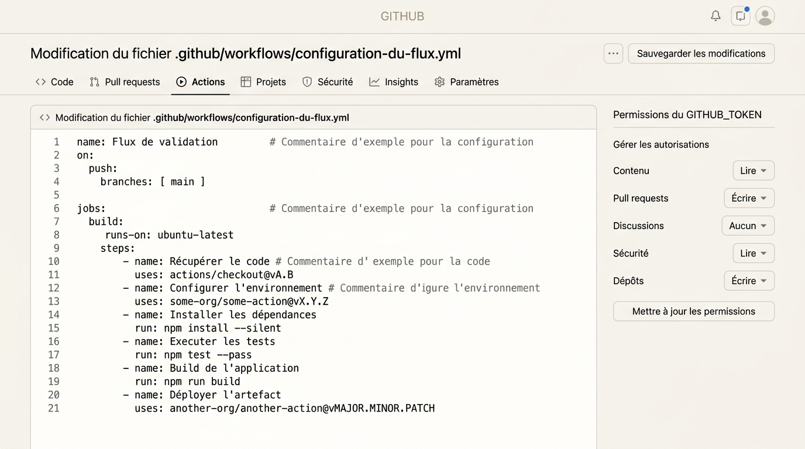
Task: Click the file path in editor header
Action: 251,118
